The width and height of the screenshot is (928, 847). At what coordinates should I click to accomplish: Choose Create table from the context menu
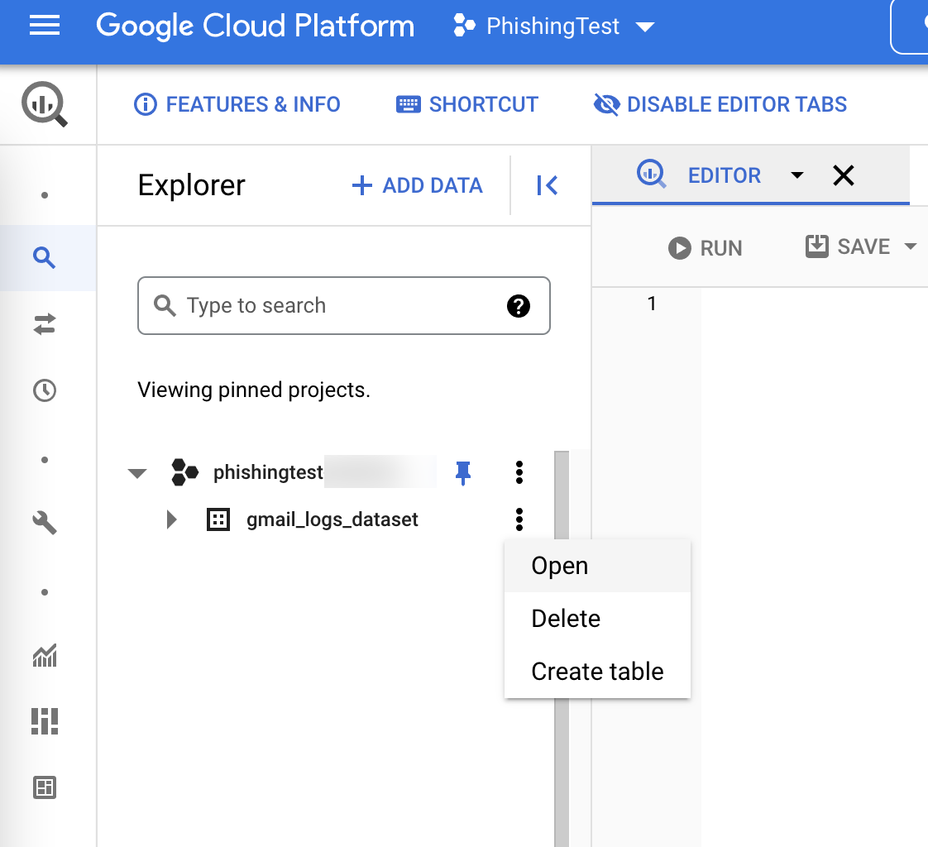coord(597,671)
